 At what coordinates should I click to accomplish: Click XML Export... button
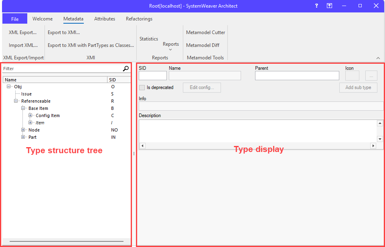(22, 32)
